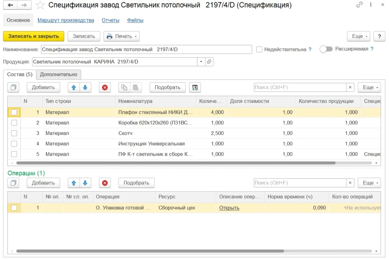Move Состав row up
389x260 pixels.
pyautogui.click(x=74, y=87)
